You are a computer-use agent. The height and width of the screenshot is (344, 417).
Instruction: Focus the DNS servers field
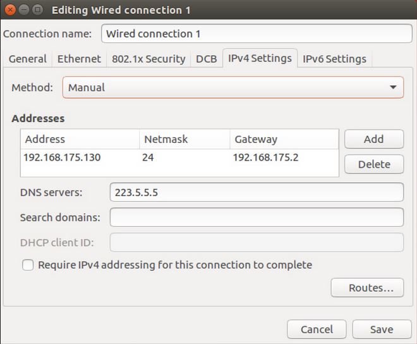[x=257, y=192]
